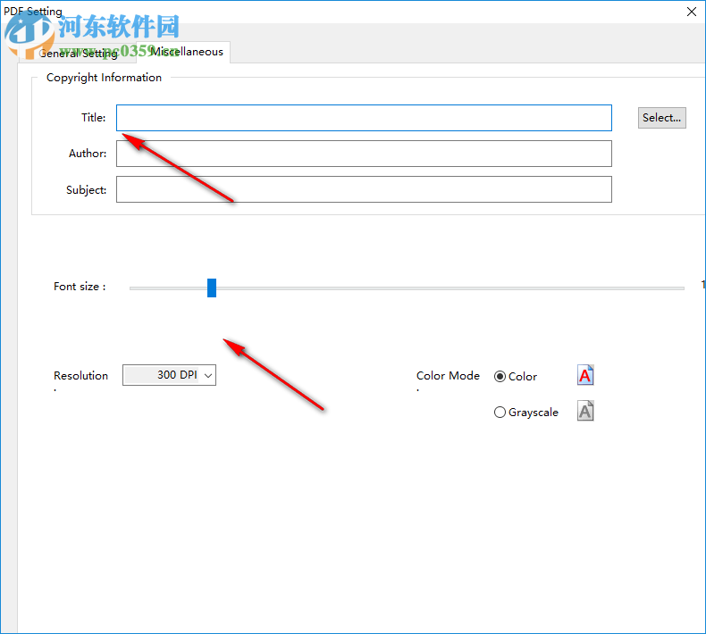Image resolution: width=706 pixels, height=634 pixels.
Task: Open the Select... button next to Title
Action: (x=662, y=118)
